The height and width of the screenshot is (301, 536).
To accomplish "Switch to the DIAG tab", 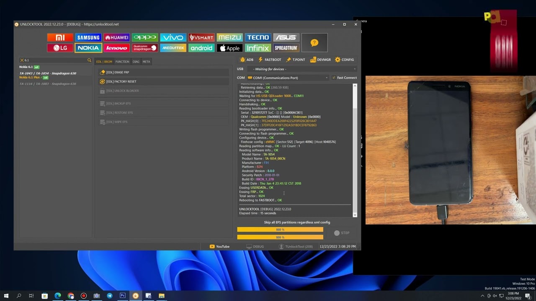I will click(136, 61).
